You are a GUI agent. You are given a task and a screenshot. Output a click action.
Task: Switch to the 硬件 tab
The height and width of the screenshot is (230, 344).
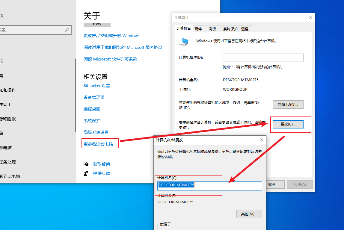198,29
